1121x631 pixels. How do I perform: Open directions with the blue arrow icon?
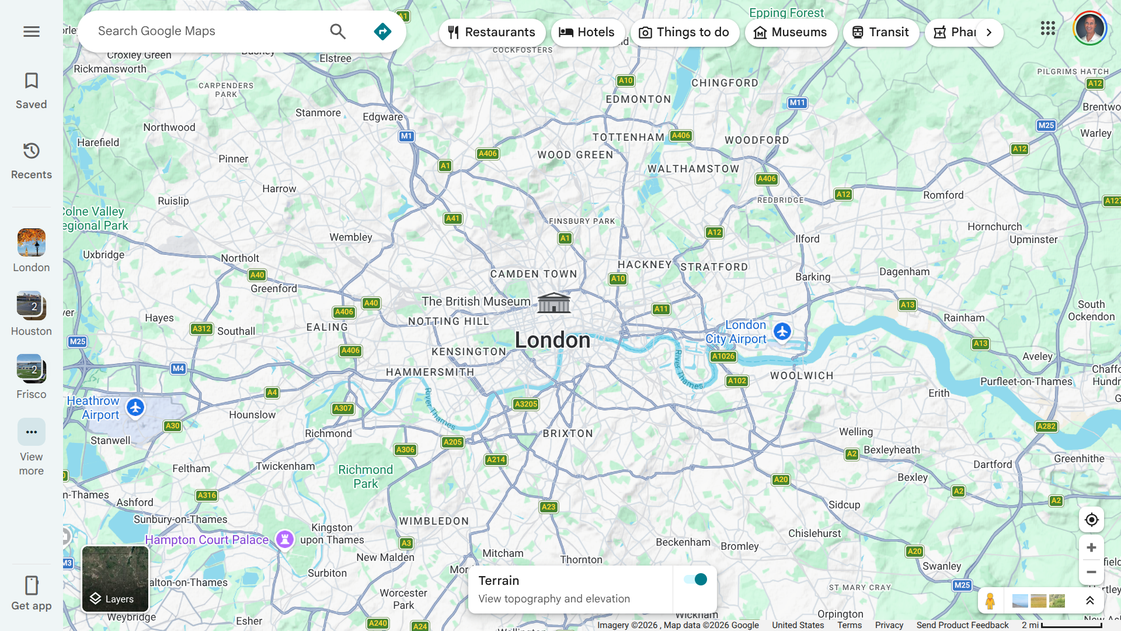coord(382,32)
